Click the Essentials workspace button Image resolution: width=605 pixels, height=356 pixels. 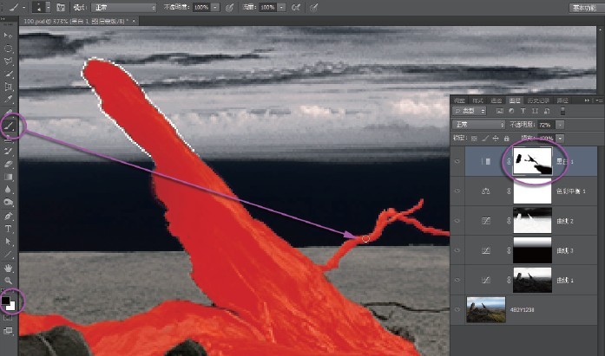(583, 7)
